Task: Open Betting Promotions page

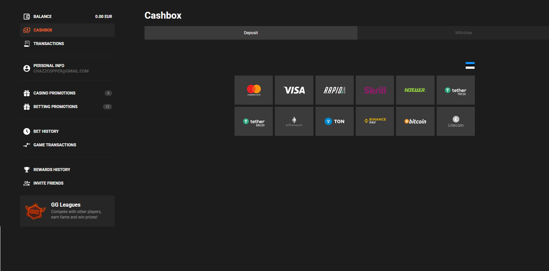Action: point(67,107)
